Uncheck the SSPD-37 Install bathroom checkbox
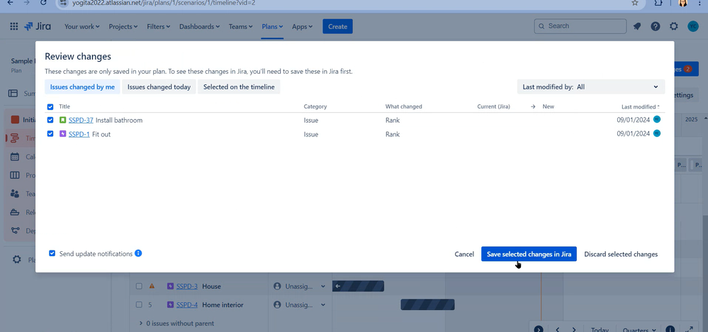The height and width of the screenshot is (332, 708). (50, 120)
